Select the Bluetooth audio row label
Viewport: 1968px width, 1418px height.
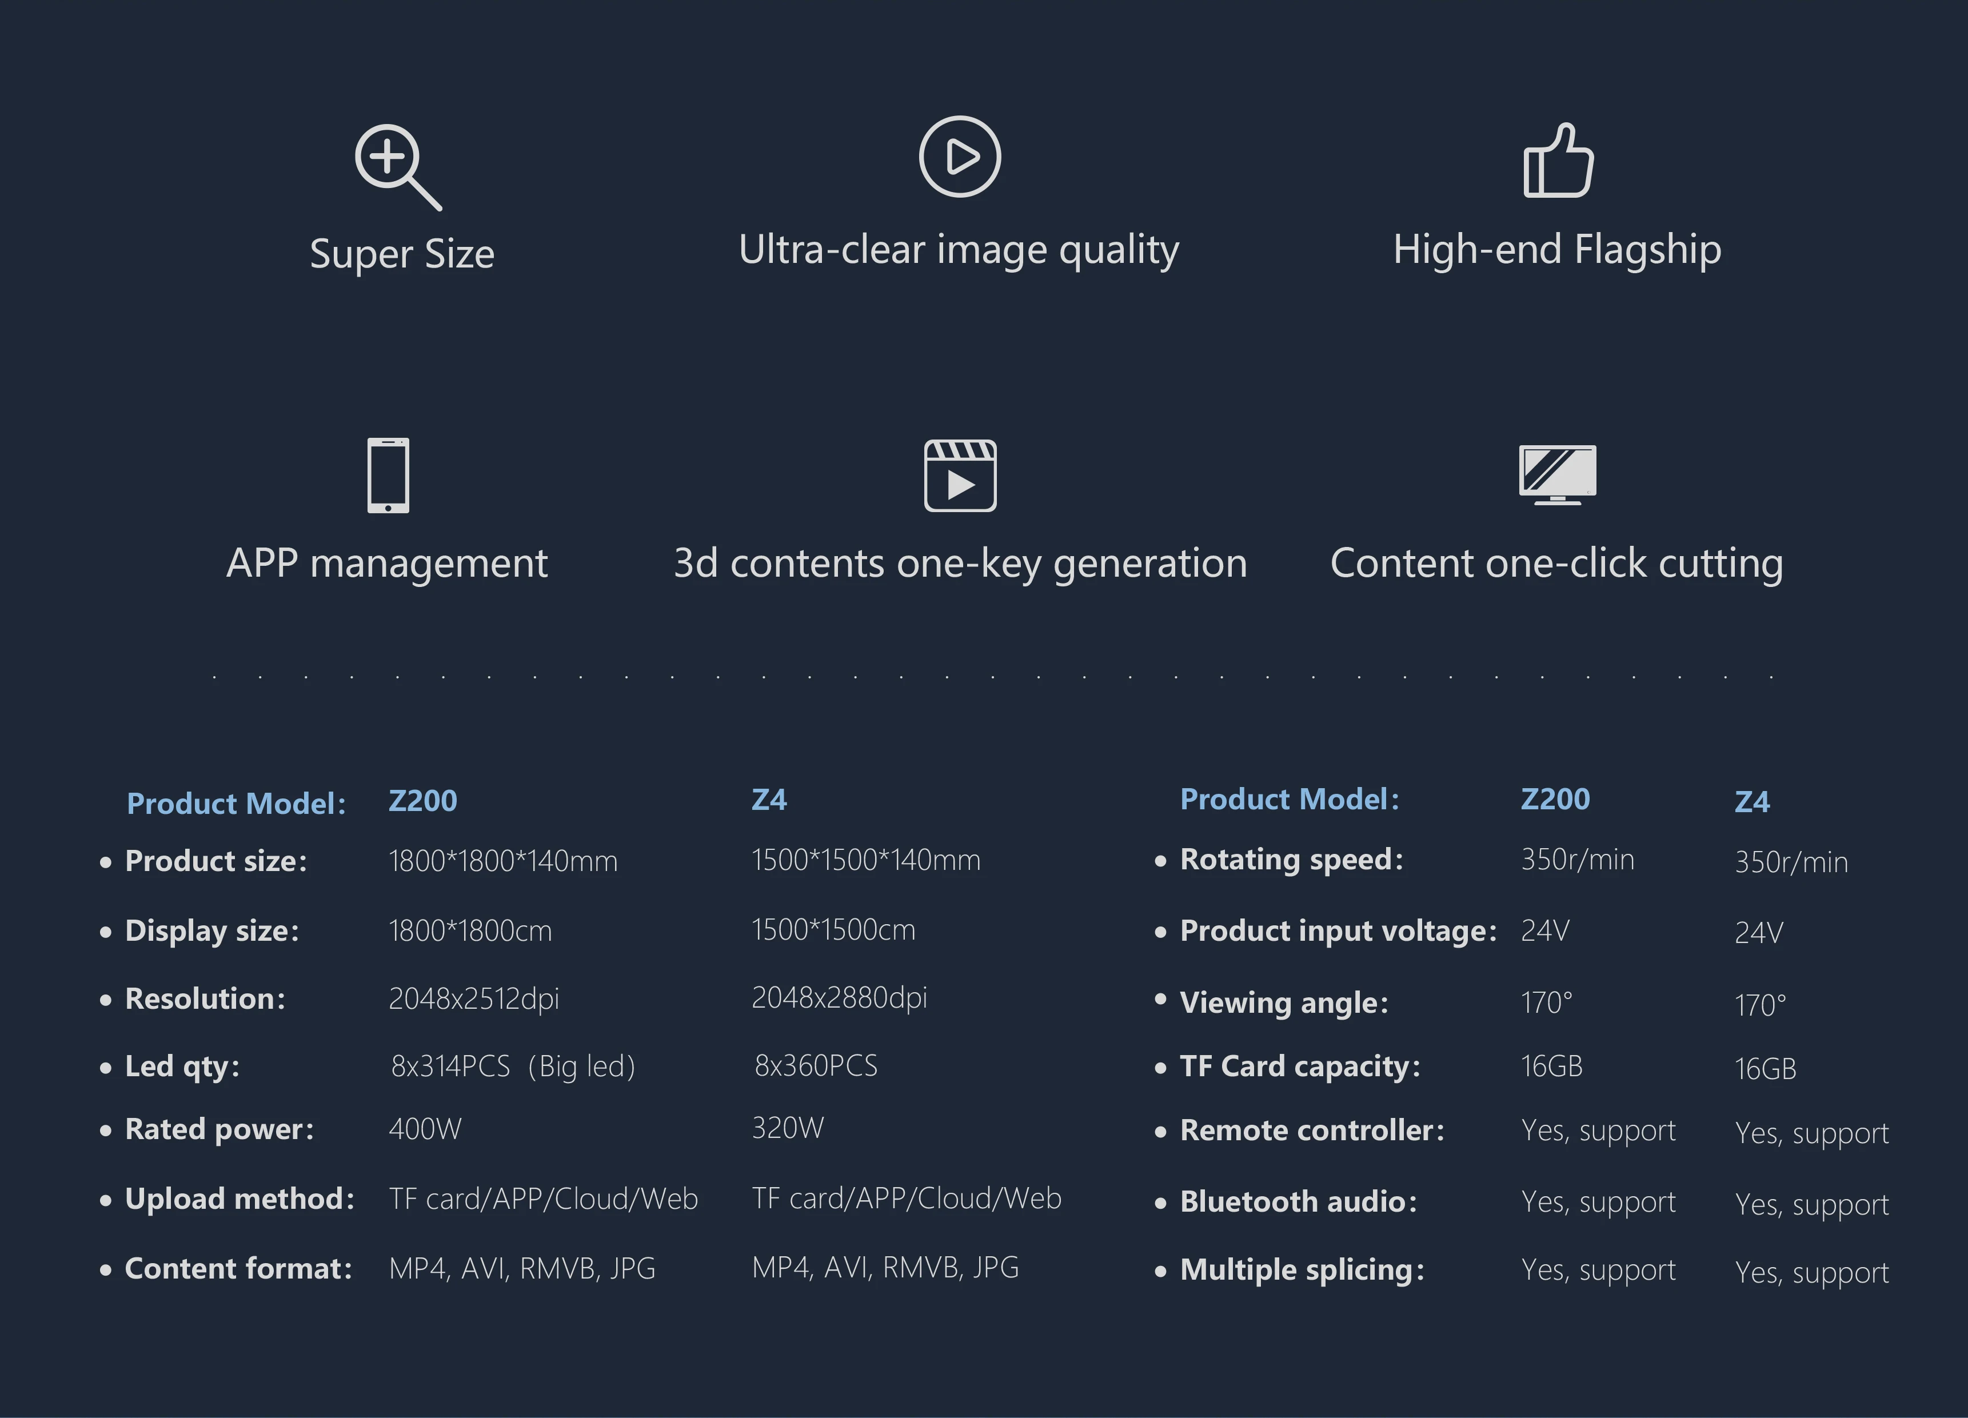coord(1298,1202)
